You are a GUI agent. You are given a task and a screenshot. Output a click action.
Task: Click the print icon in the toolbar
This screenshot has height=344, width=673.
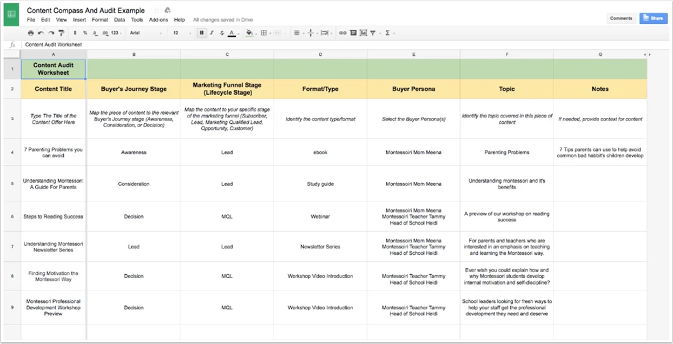tap(31, 33)
